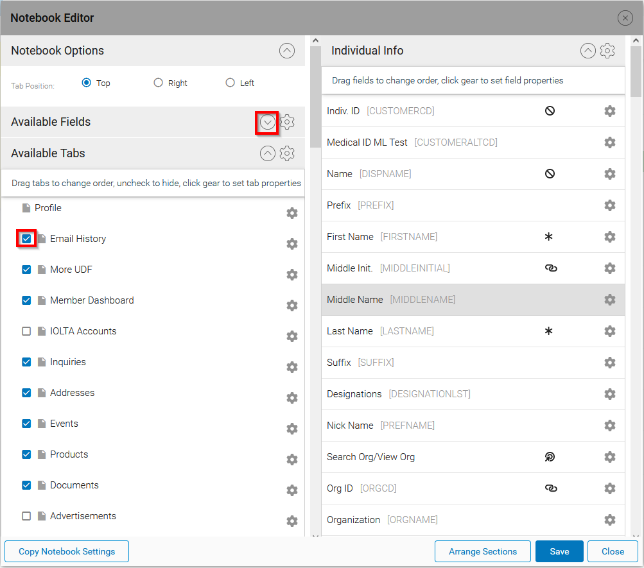Select Top tab position
The height and width of the screenshot is (568, 644).
coord(86,83)
